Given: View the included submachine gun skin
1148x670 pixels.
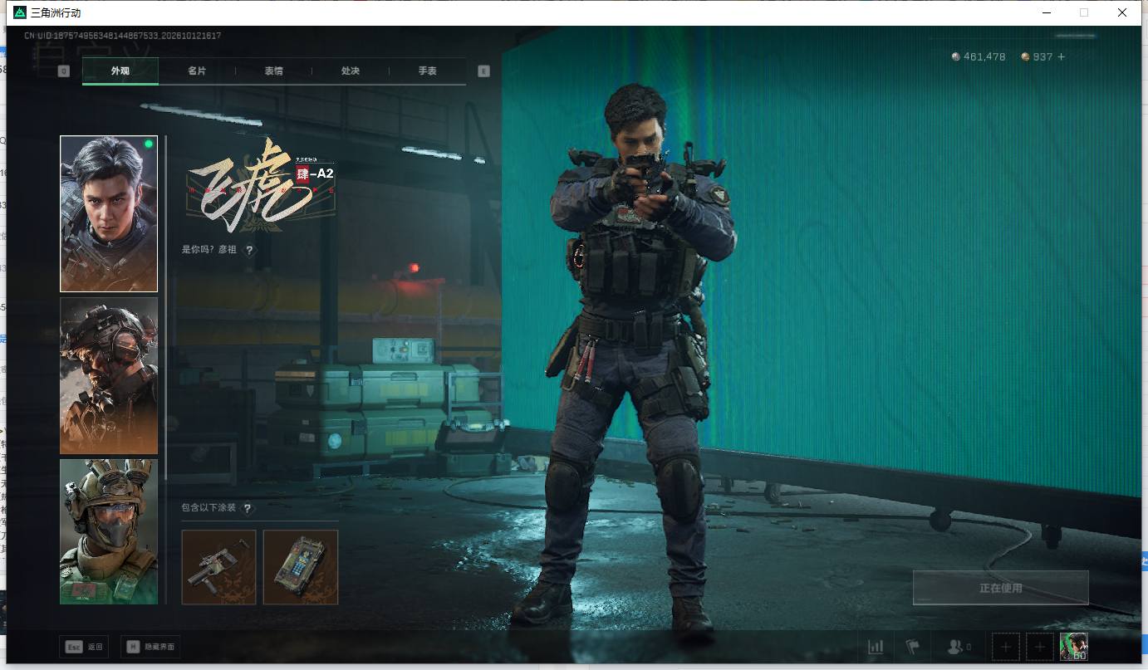Looking at the screenshot, I should tap(219, 567).
